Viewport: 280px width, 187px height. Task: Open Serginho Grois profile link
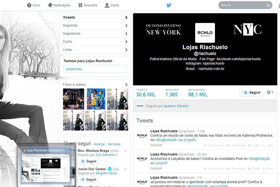107,173
